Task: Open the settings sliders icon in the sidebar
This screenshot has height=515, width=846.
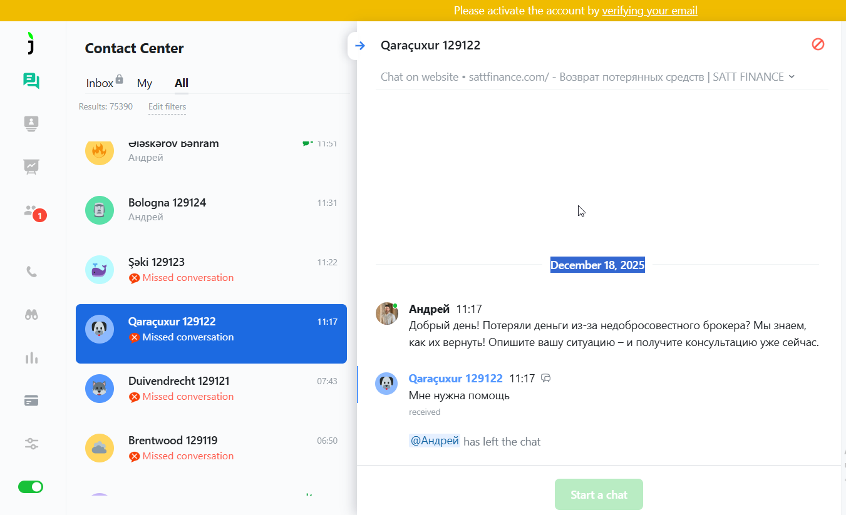Action: tap(31, 444)
